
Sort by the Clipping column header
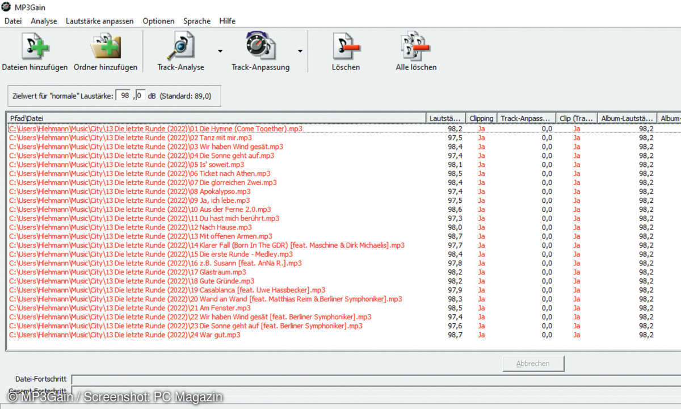(x=481, y=118)
